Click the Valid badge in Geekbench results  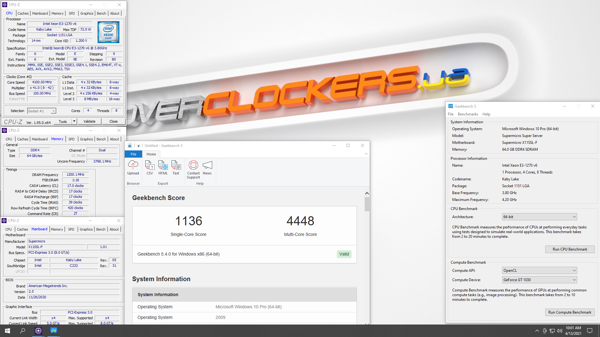pyautogui.click(x=344, y=254)
